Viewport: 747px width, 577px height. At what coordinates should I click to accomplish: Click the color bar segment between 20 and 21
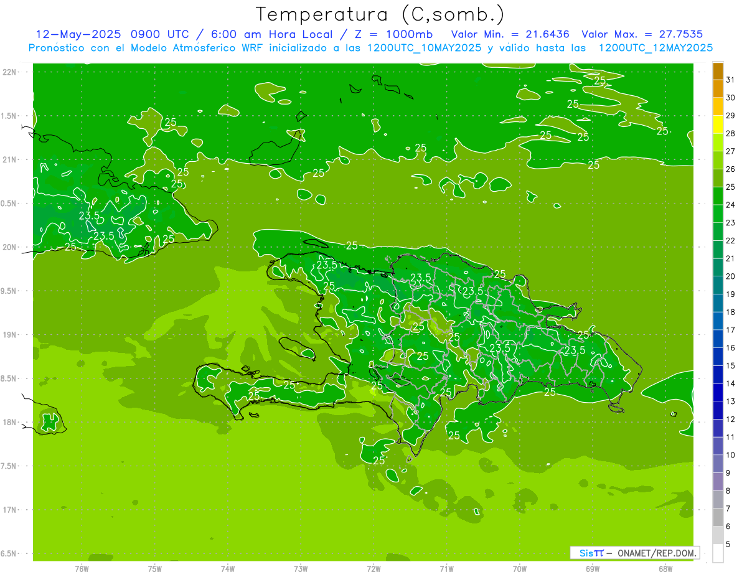click(718, 268)
